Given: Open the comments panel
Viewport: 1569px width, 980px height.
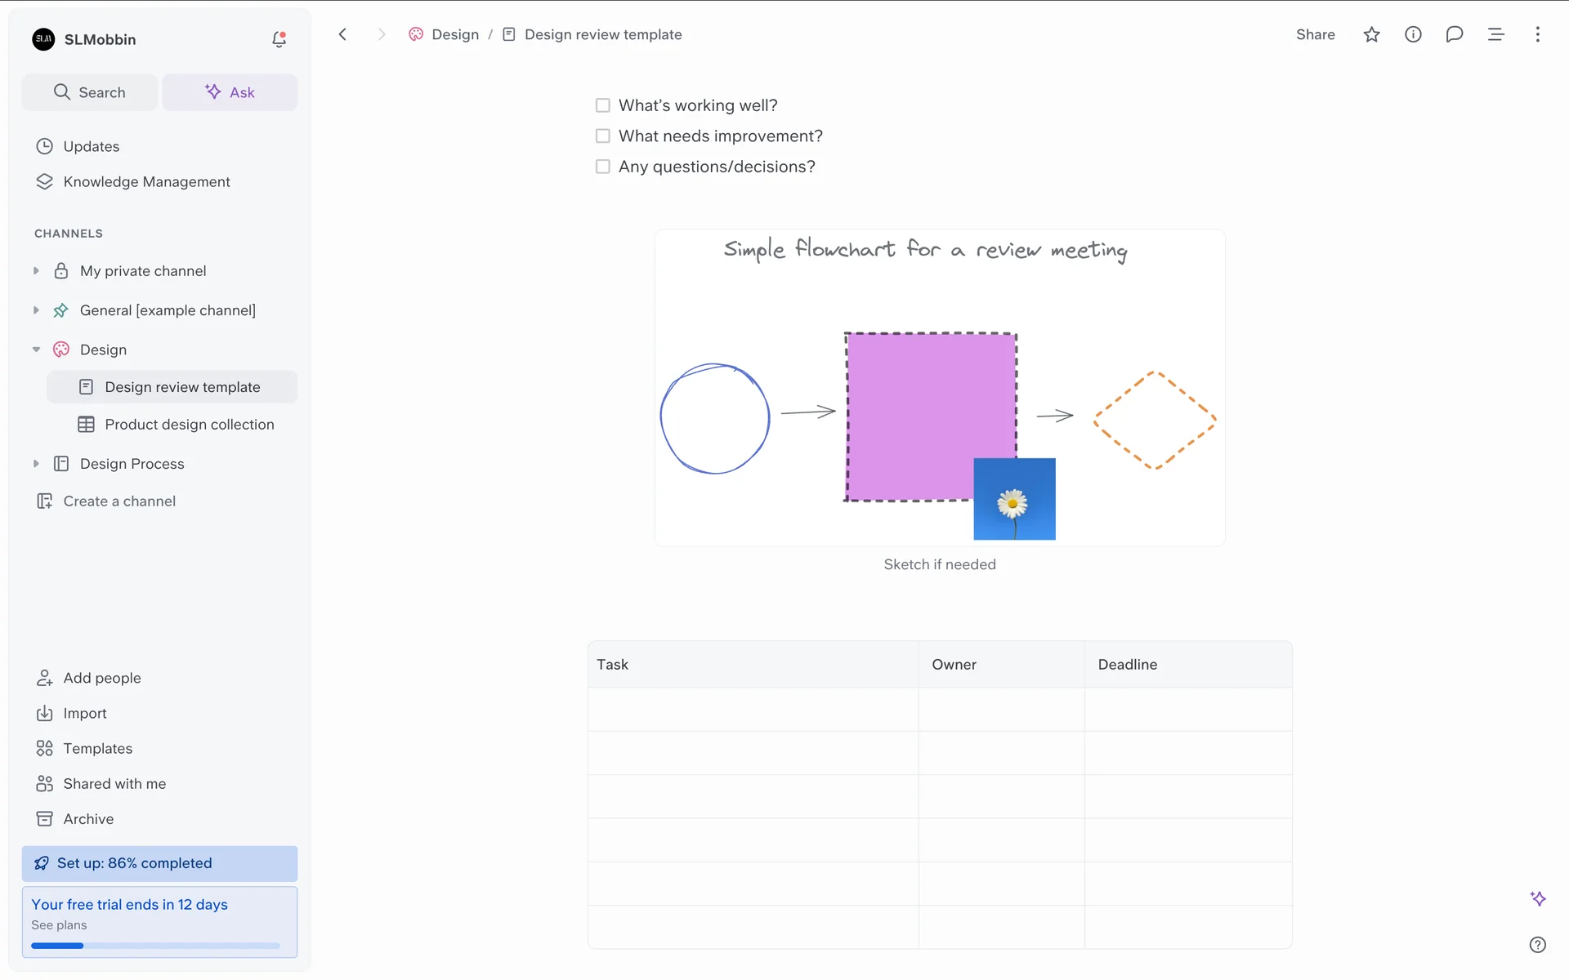Looking at the screenshot, I should 1454,34.
